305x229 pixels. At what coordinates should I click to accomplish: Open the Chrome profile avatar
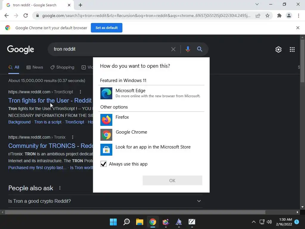[289, 16]
